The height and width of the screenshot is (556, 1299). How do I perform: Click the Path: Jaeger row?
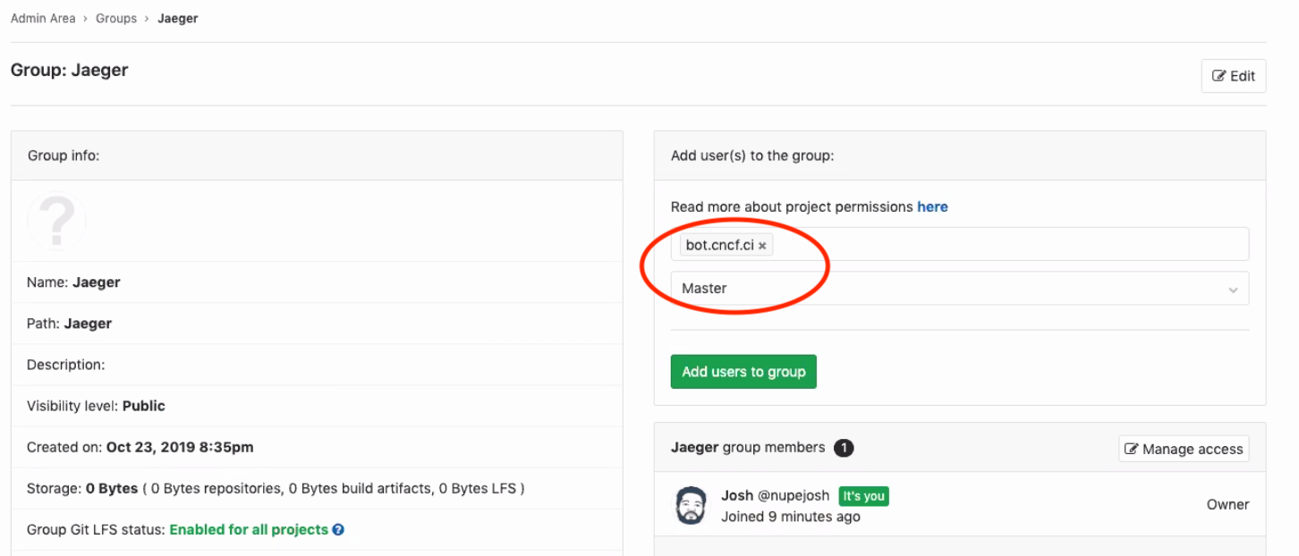point(317,324)
